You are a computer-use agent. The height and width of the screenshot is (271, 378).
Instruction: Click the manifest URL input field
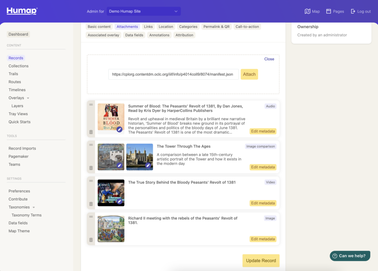pyautogui.click(x=173, y=74)
